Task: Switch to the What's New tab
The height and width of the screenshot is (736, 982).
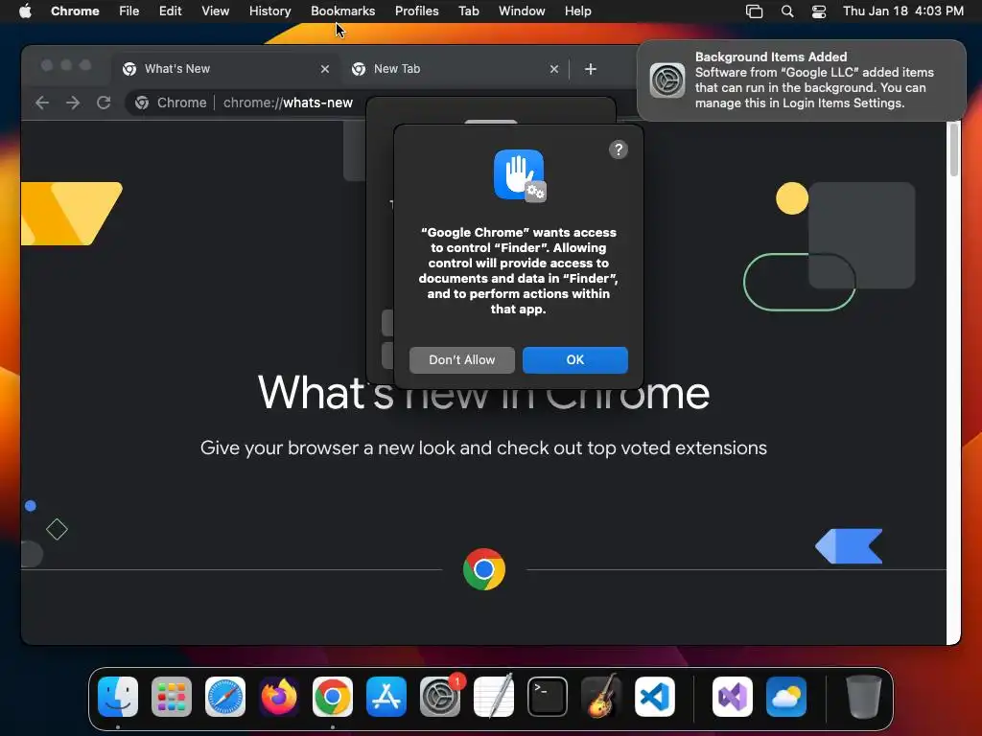Action: [225, 69]
